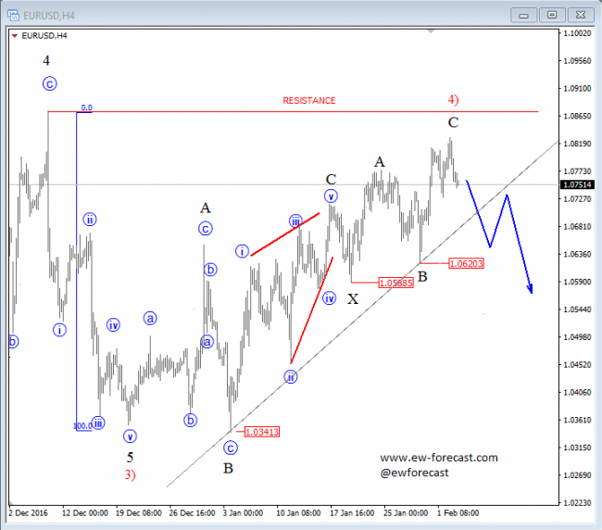Select the red 3) wave label

[130, 475]
